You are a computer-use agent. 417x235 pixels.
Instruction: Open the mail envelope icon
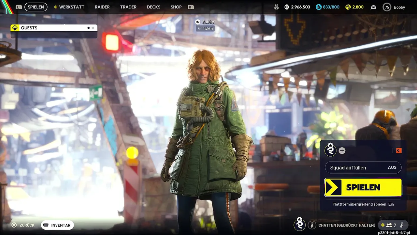tap(373, 7)
